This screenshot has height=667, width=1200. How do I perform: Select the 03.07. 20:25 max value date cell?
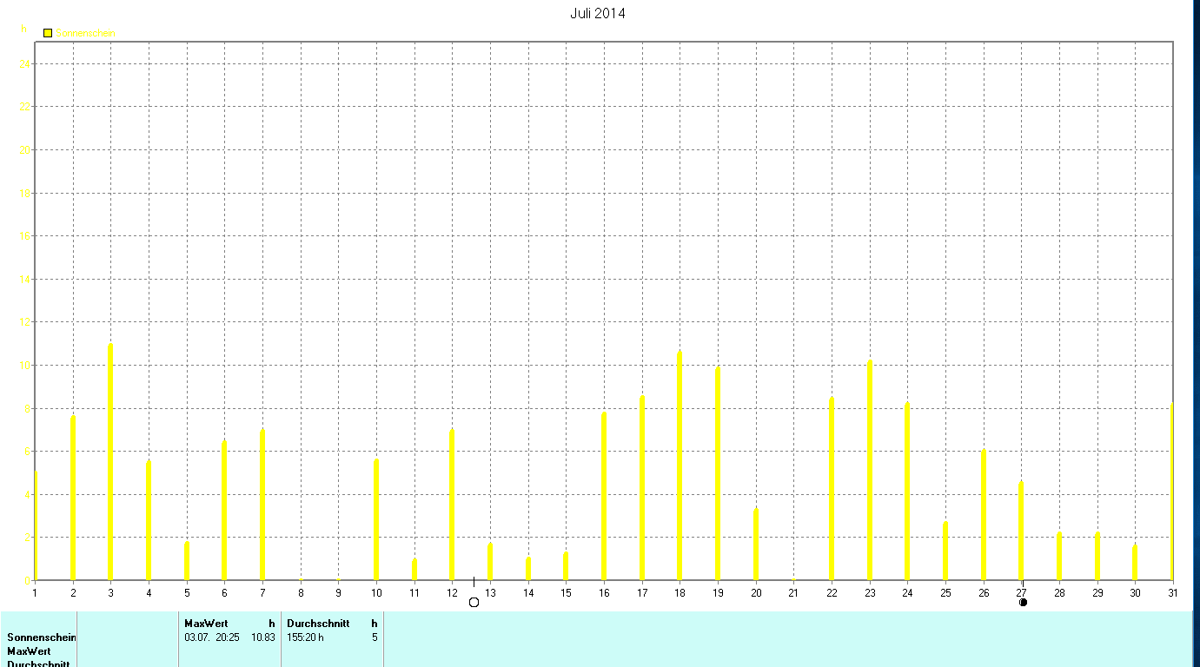212,637
